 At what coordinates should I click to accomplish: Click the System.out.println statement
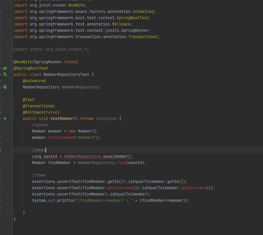[x=111, y=200]
